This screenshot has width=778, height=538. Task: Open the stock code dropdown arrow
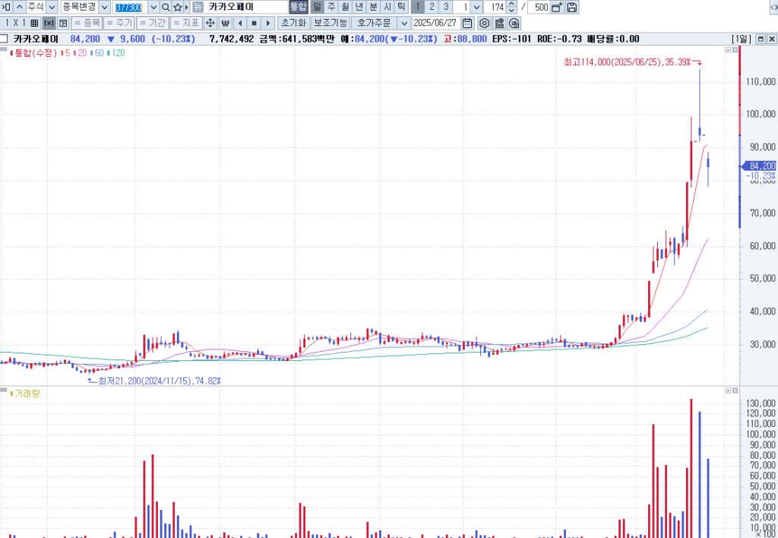[x=153, y=7]
